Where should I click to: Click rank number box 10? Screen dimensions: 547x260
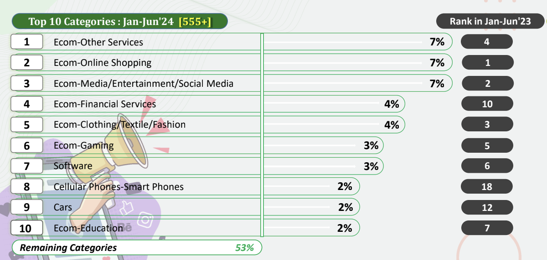coord(26,228)
